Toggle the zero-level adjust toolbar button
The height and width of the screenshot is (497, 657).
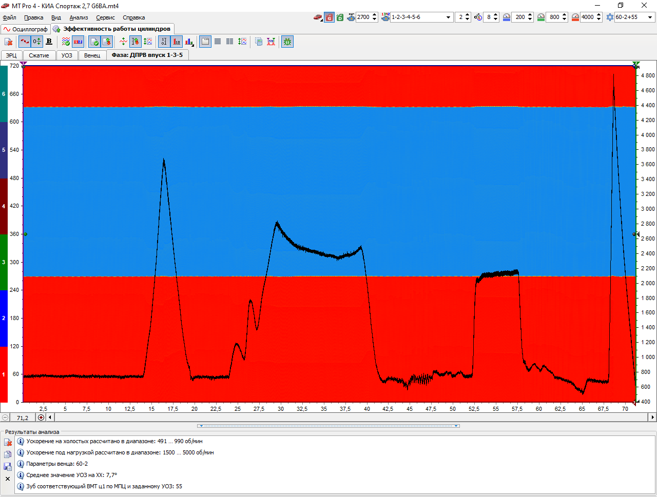(x=36, y=42)
